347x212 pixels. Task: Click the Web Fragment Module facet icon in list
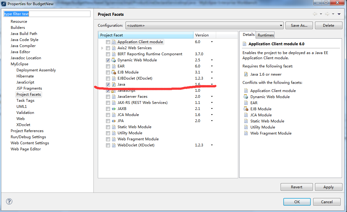coord(114,139)
